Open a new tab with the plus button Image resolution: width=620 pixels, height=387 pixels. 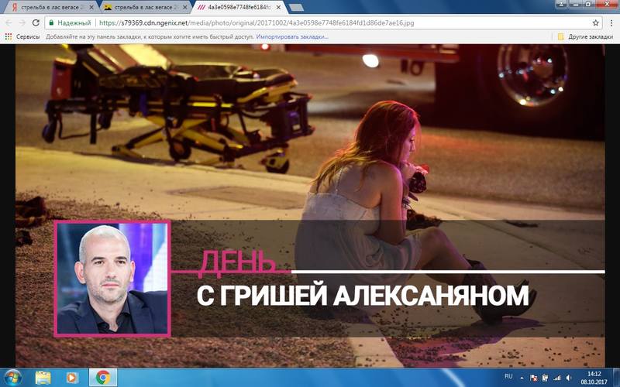296,8
